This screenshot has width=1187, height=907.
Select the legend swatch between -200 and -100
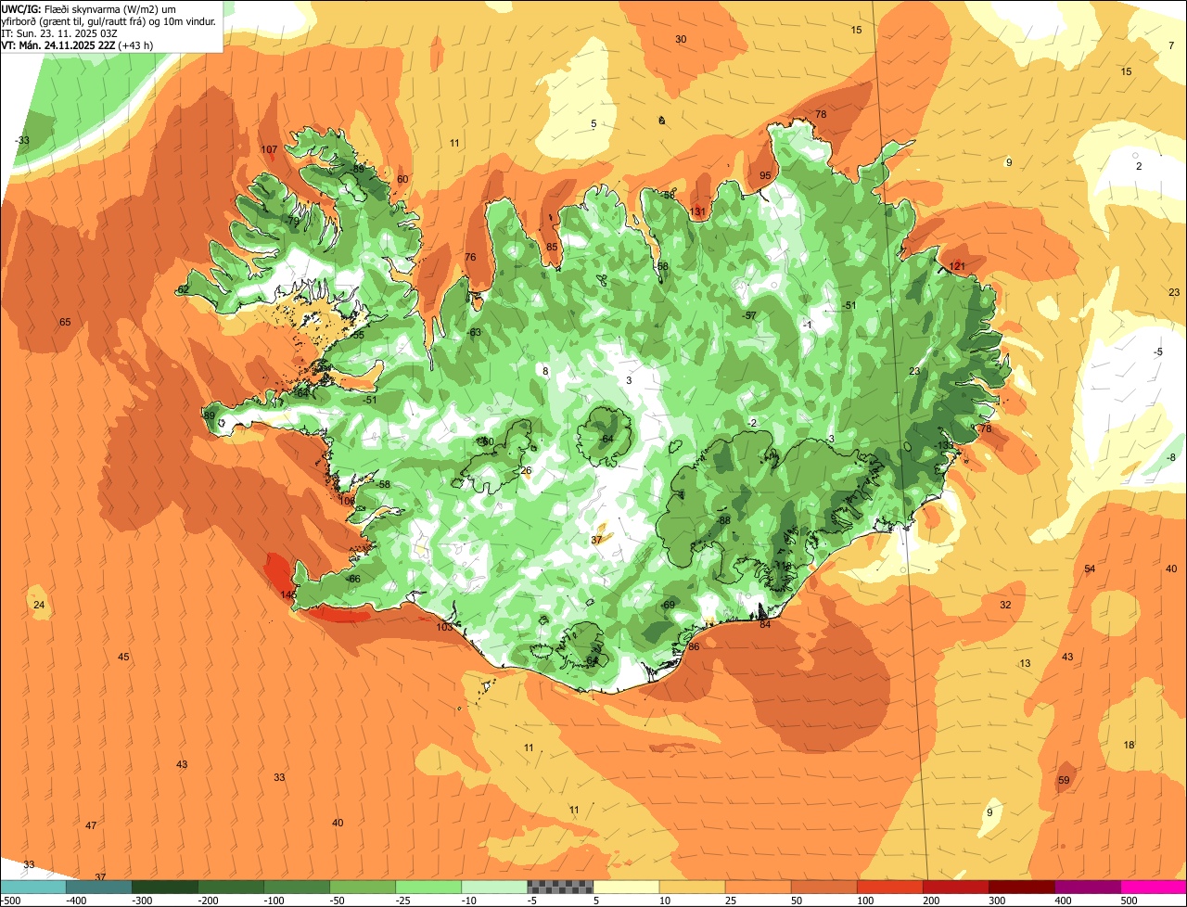click(231, 887)
